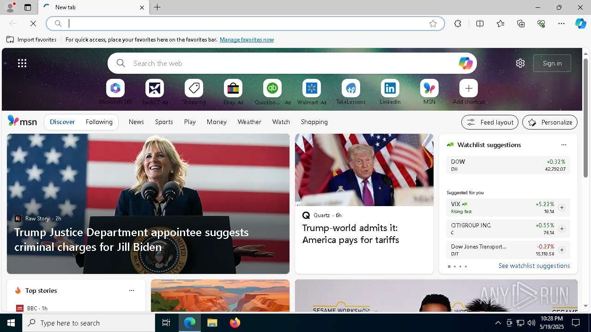This screenshot has width=591, height=332.
Task: Open Settings and more ellipsis menu
Action: point(561,24)
